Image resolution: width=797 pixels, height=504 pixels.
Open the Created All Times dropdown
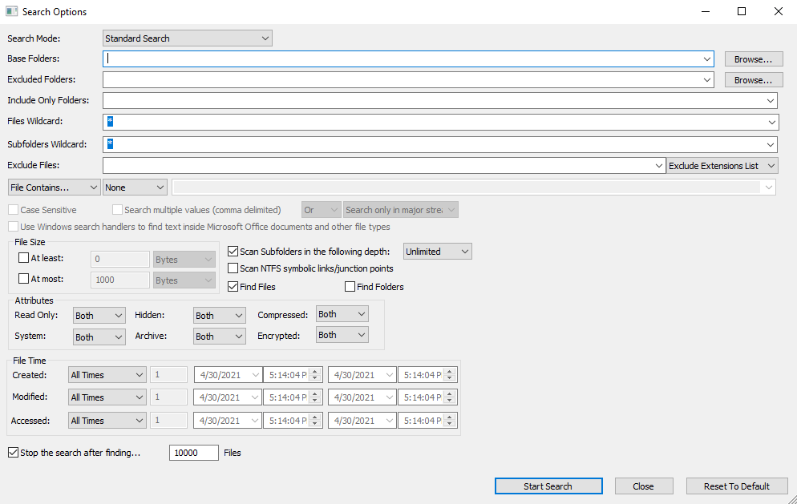(107, 375)
